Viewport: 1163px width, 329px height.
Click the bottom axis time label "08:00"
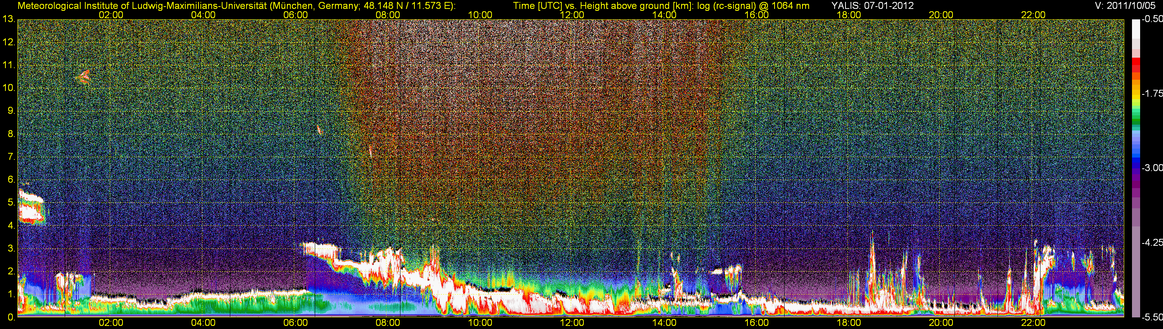pyautogui.click(x=388, y=323)
